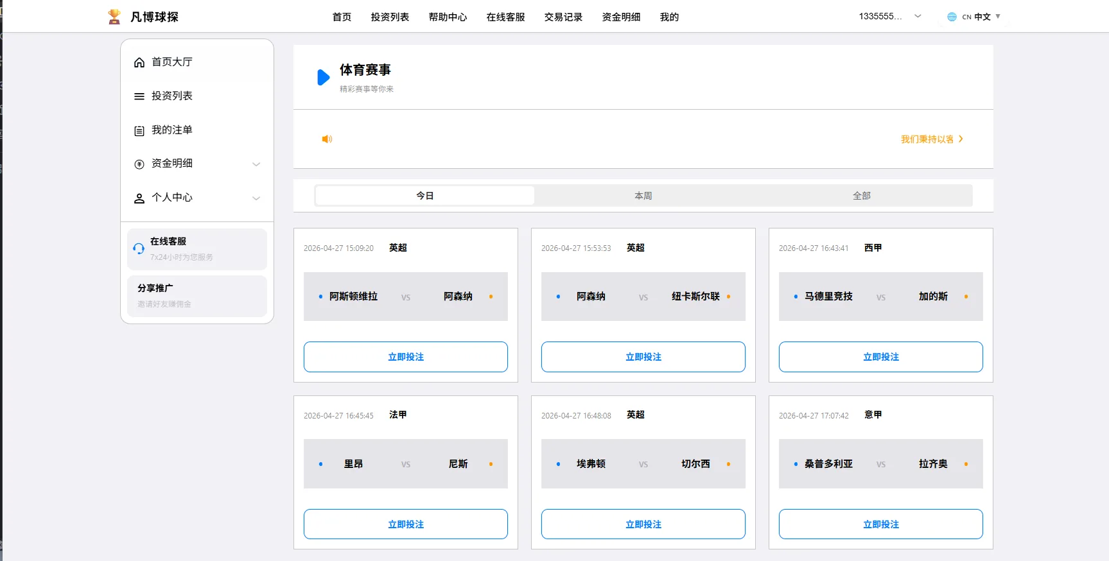The width and height of the screenshot is (1109, 561).
Task: Select team 切尔西 in match card
Action: 695,464
